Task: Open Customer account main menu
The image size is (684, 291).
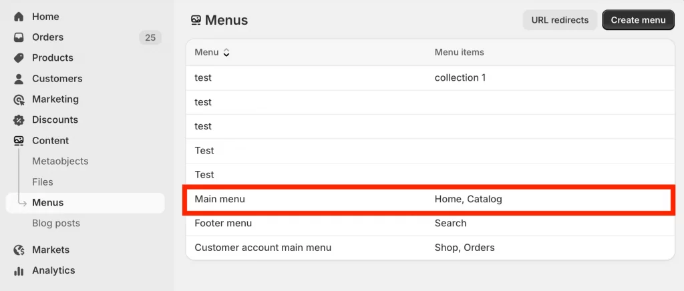Action: pyautogui.click(x=263, y=248)
